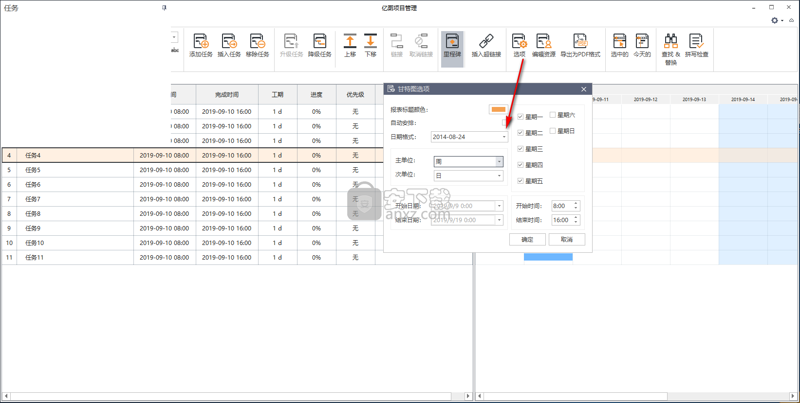
Task: Click the 任务11 row name cell
Action: point(75,258)
